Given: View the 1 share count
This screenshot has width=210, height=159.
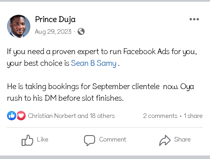Looking at the screenshot, I should pos(193,116).
